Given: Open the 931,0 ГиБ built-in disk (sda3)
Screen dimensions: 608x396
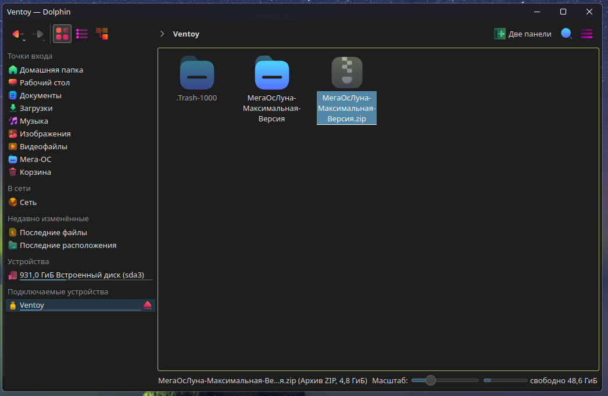Looking at the screenshot, I should pos(80,275).
